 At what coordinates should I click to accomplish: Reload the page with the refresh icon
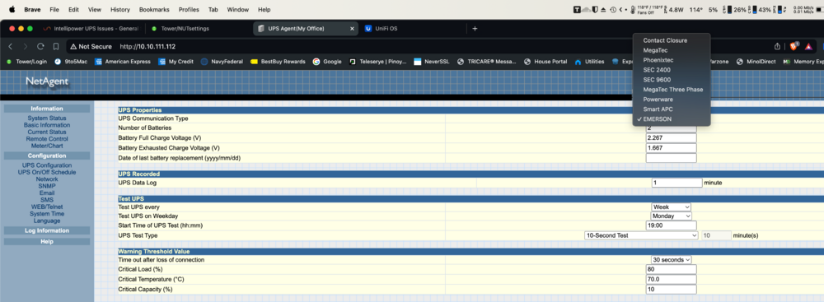(x=40, y=46)
